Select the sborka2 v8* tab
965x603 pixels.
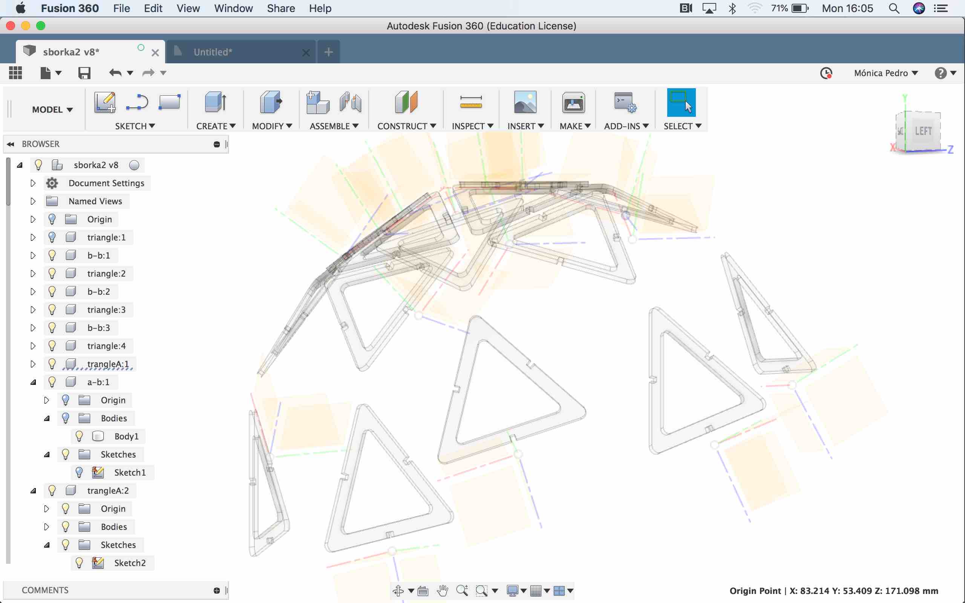coord(90,52)
